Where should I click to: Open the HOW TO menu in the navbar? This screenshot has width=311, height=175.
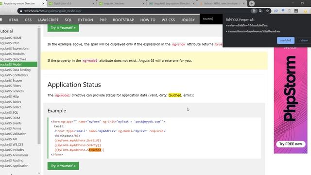148,20
